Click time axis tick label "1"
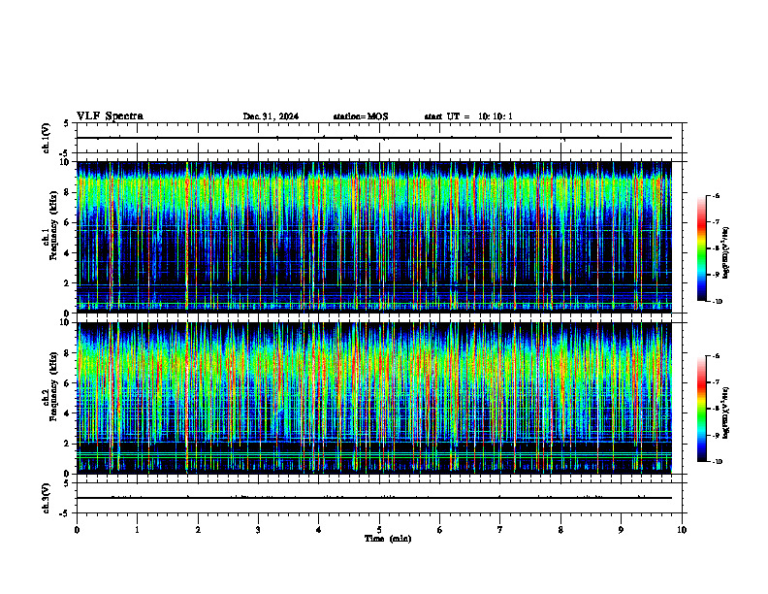The image size is (768, 594). coord(138,530)
